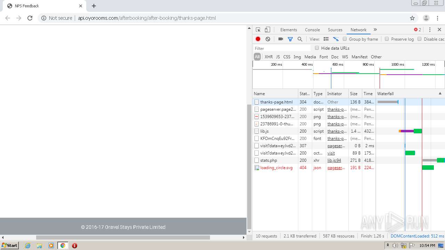
Task: Filter requests by Other
Action: pos(376,57)
